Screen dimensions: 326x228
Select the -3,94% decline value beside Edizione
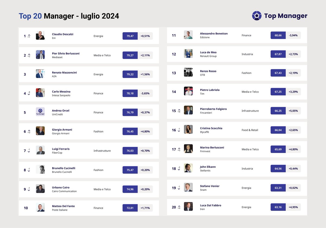point(294,35)
